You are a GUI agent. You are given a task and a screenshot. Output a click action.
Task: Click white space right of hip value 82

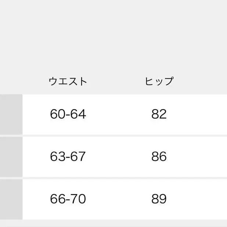202,114
